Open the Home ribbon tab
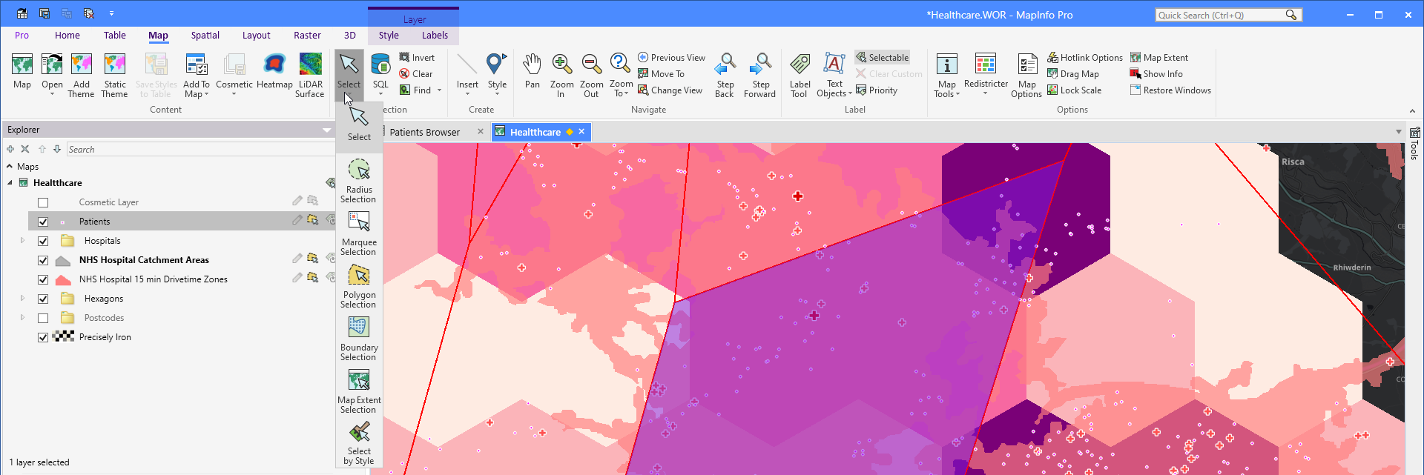Viewport: 1424px width, 475px height. pyautogui.click(x=67, y=35)
